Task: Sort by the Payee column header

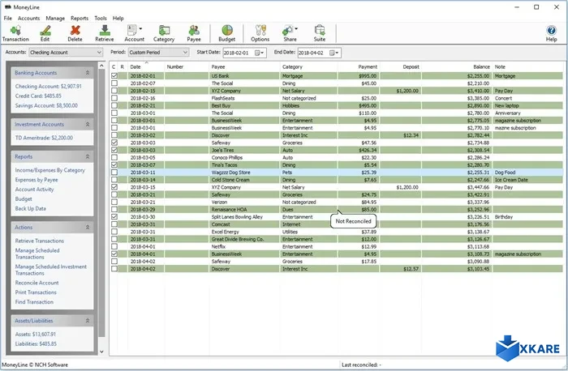Action: [x=244, y=67]
